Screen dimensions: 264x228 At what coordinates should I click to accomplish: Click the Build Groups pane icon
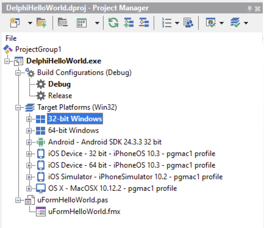tap(188, 23)
